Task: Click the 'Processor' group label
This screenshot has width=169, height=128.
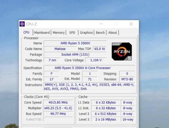Action: 31,38
